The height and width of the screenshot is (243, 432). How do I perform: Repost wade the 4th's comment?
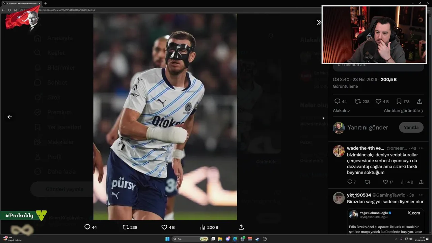(368, 182)
